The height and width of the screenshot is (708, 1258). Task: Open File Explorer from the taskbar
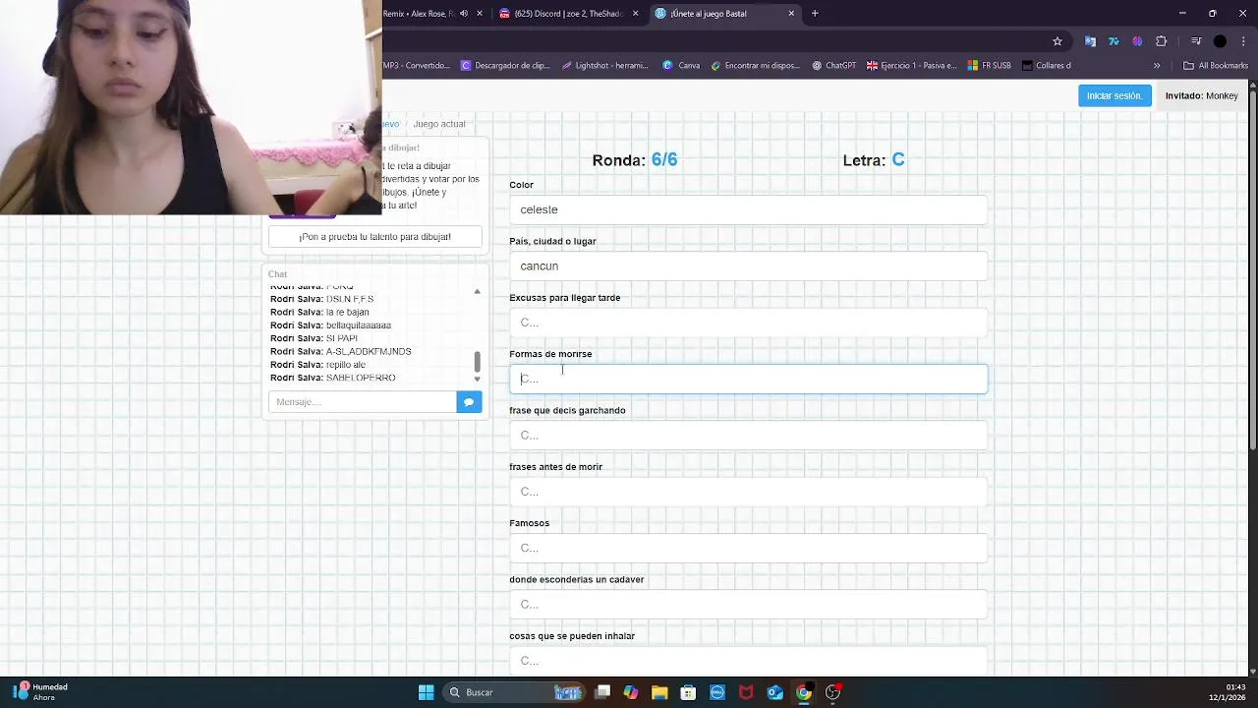pyautogui.click(x=659, y=692)
